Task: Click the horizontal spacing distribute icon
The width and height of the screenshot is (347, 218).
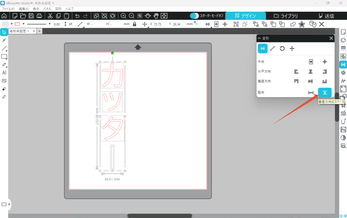Action: [x=311, y=93]
